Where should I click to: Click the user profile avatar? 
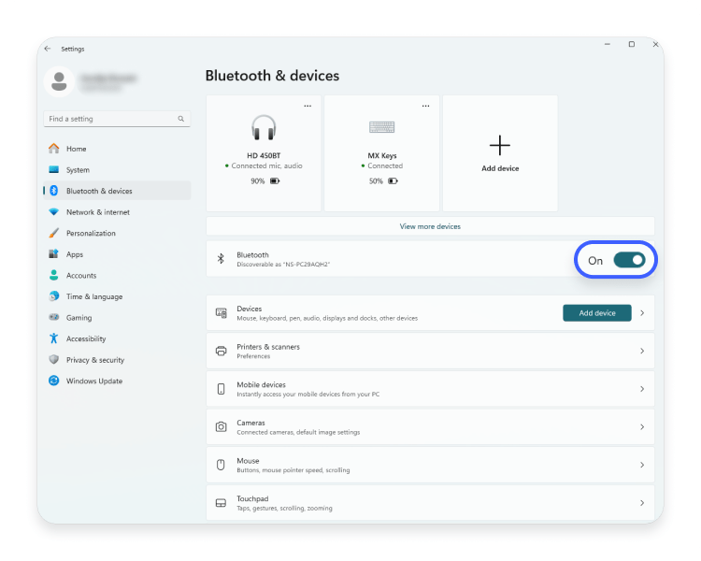pos(59,82)
